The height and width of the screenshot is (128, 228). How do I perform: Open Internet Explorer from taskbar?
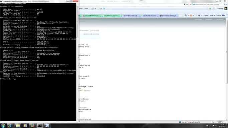(x=10, y=126)
